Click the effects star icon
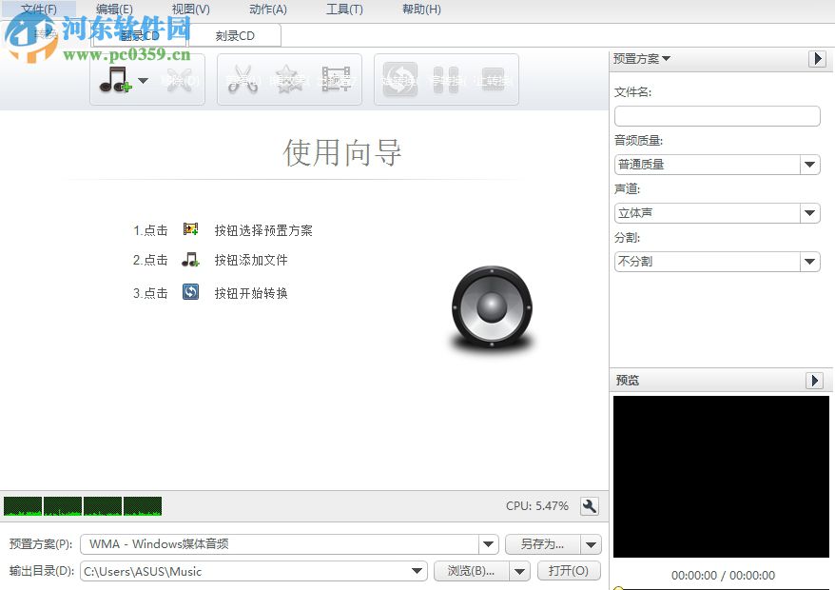Viewport: 835px width, 590px height. click(288, 79)
